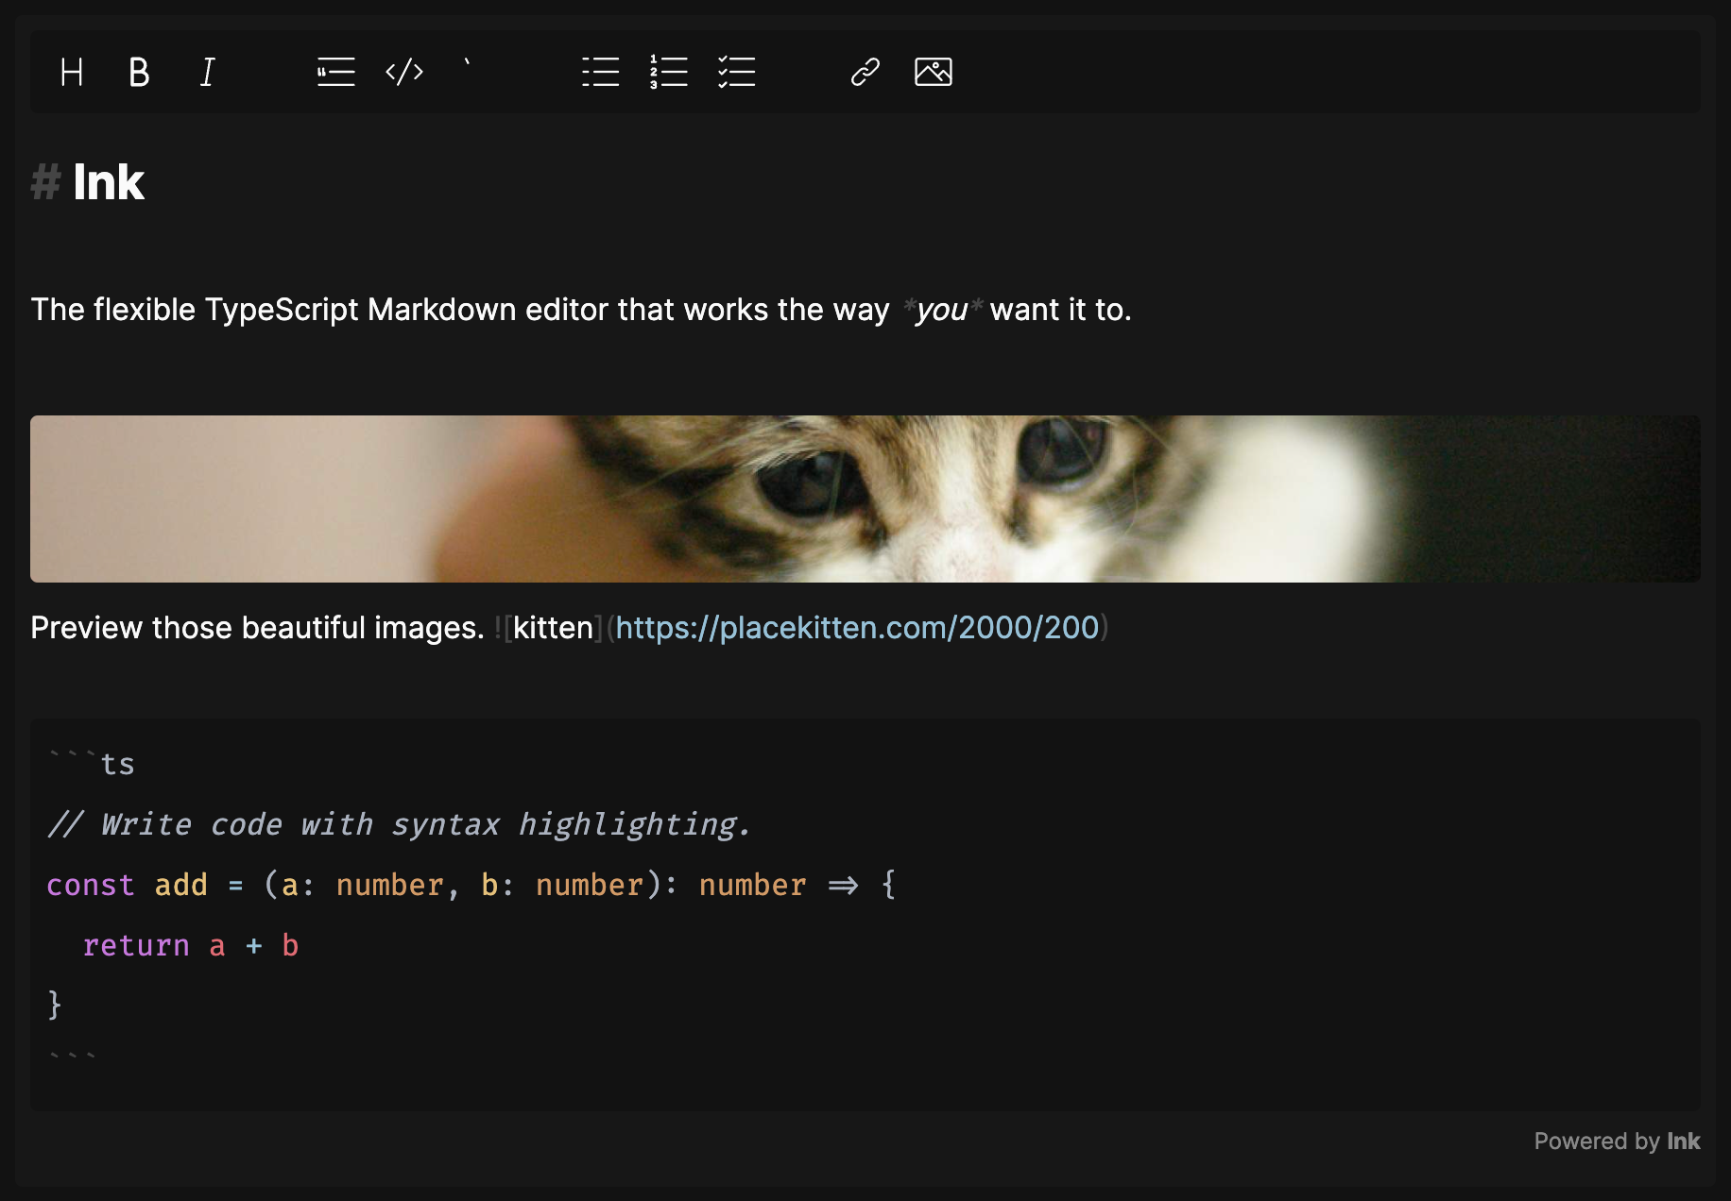This screenshot has width=1731, height=1201.
Task: Click the closing code fence backticks
Action: click(x=73, y=1057)
